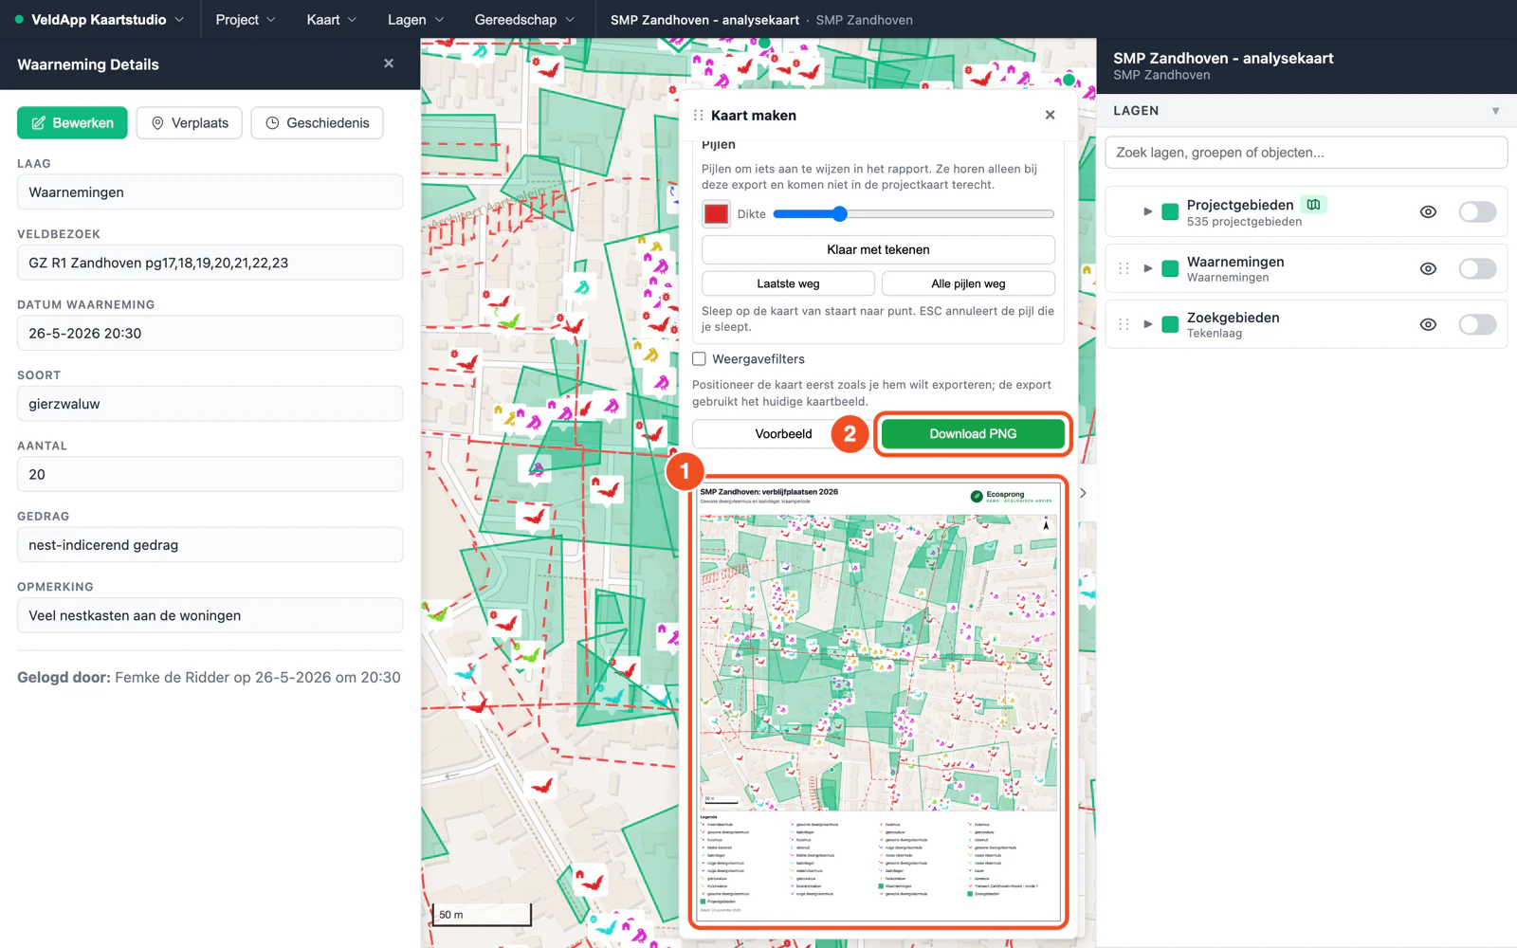Click Laatste weg button
The height and width of the screenshot is (948, 1517).
[x=788, y=283]
